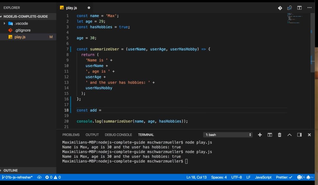Click userAge on line 12

(x=93, y=77)
